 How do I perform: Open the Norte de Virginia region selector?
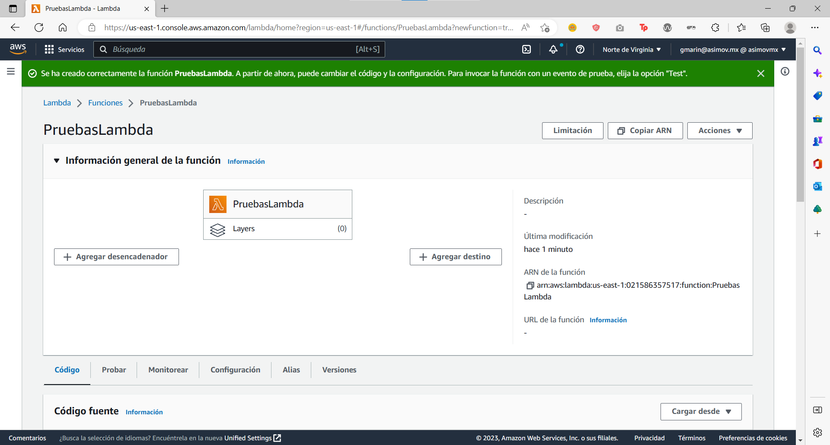632,49
